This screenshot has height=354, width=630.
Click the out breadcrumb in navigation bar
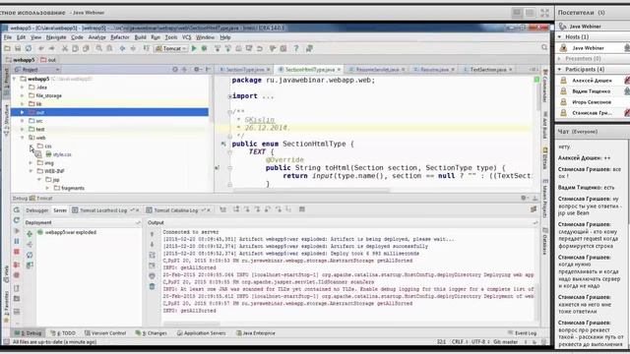(x=48, y=60)
